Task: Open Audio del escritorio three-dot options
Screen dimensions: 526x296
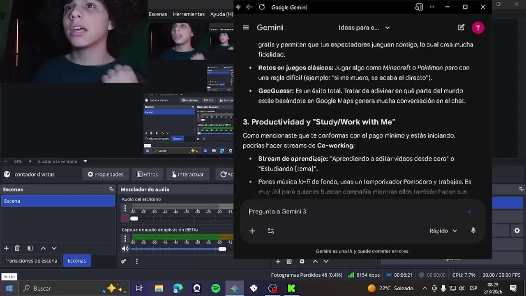Action: (125, 208)
